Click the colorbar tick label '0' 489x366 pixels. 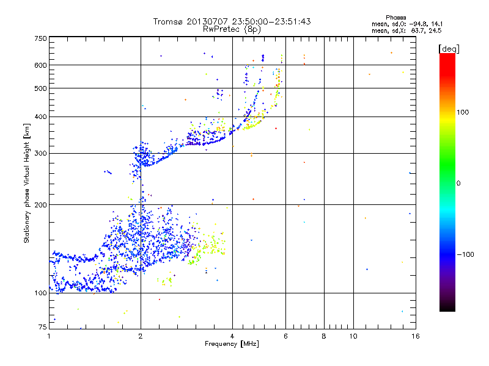pos(458,183)
